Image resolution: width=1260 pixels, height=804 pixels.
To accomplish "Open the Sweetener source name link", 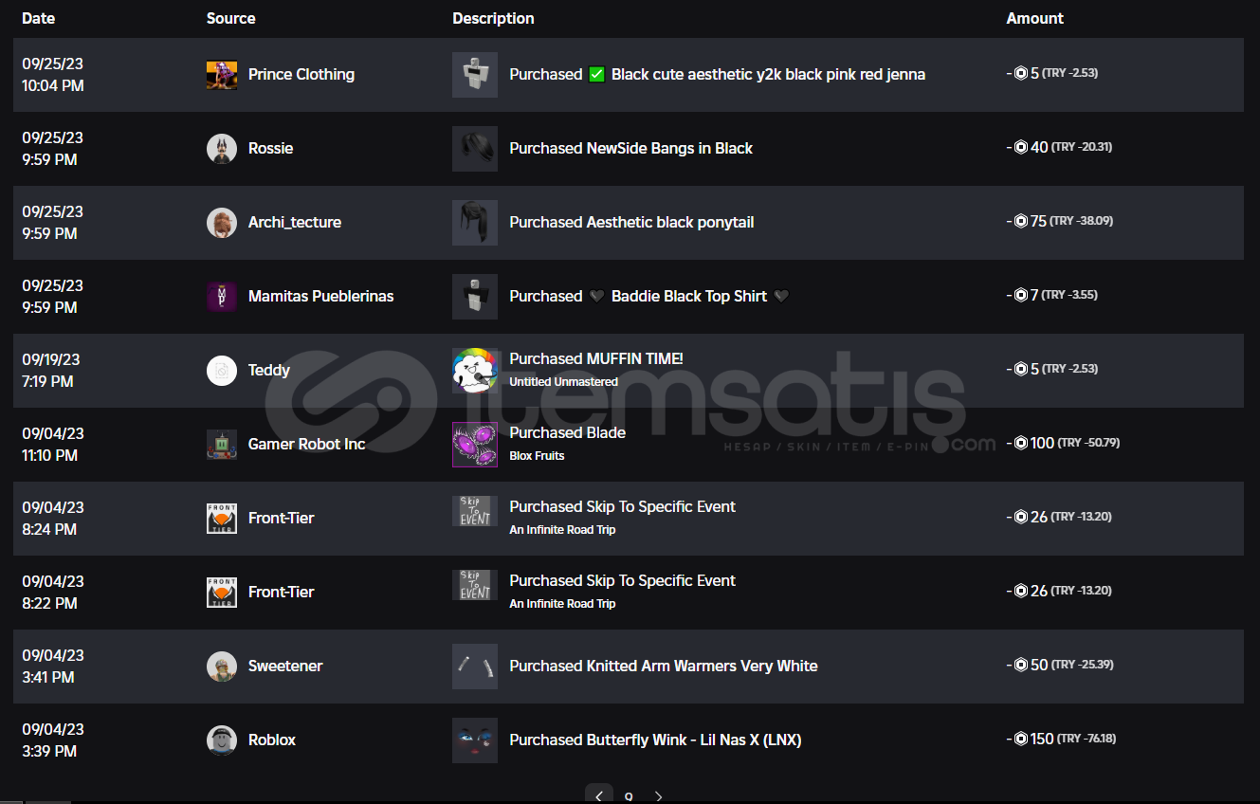I will point(285,667).
